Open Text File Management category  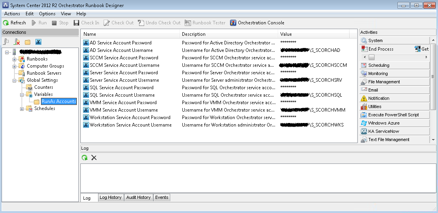(394, 140)
